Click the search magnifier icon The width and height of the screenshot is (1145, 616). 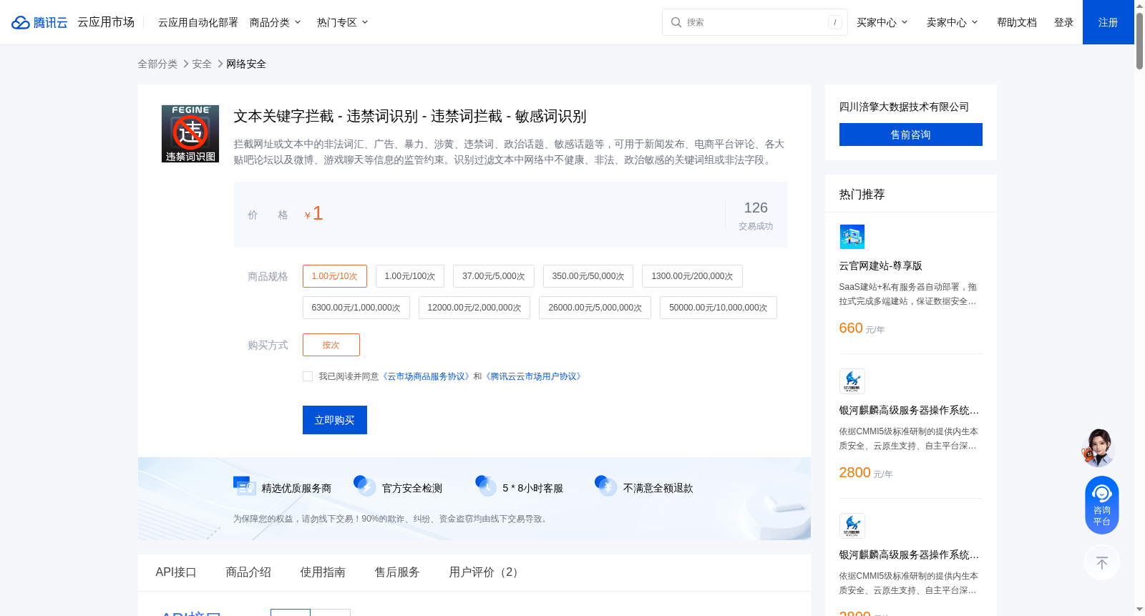(676, 22)
